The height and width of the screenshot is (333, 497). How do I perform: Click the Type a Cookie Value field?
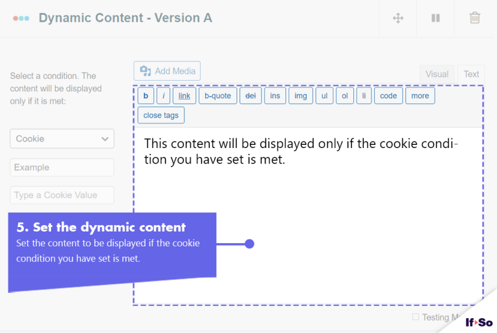(62, 195)
